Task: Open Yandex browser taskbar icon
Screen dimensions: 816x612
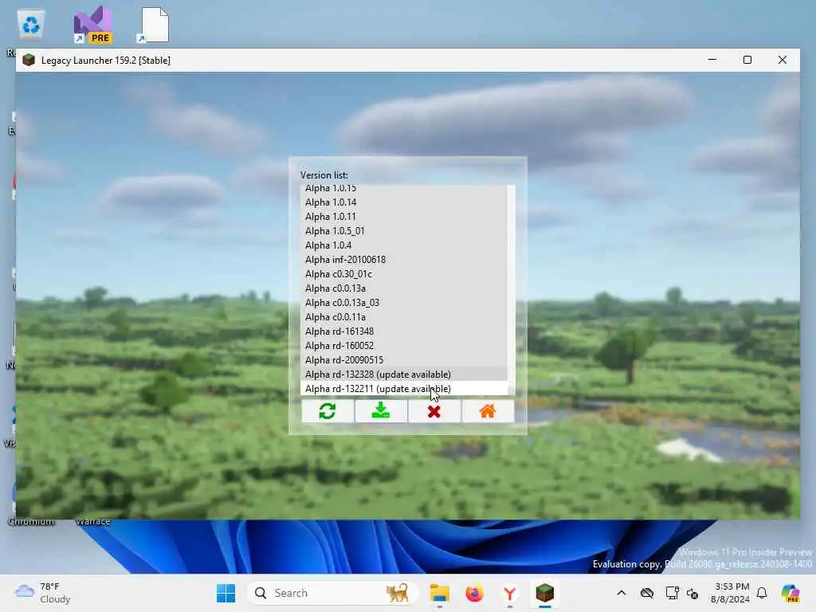Action: click(509, 593)
